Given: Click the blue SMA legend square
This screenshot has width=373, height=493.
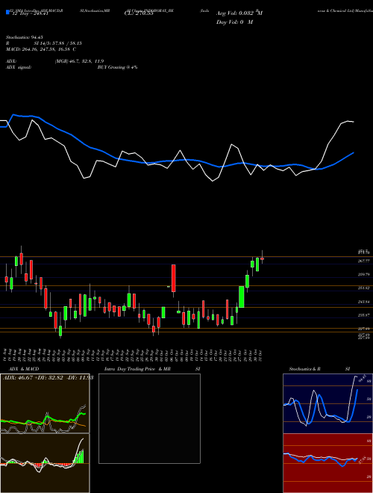Looking at the screenshot, I should (7, 12).
